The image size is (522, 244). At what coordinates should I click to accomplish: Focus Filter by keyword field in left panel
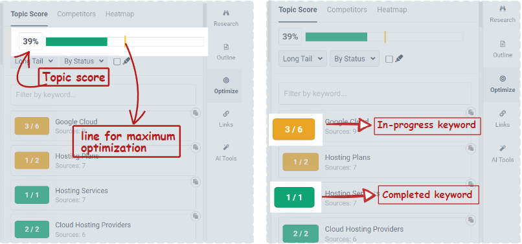[104, 95]
